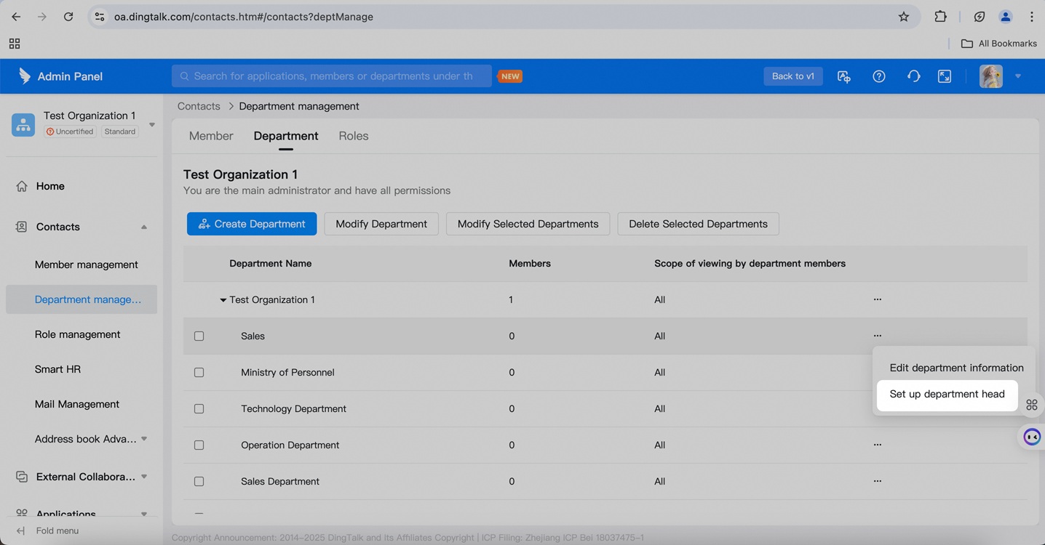
Task: Open the All Bookmarks folder
Action: point(999,44)
